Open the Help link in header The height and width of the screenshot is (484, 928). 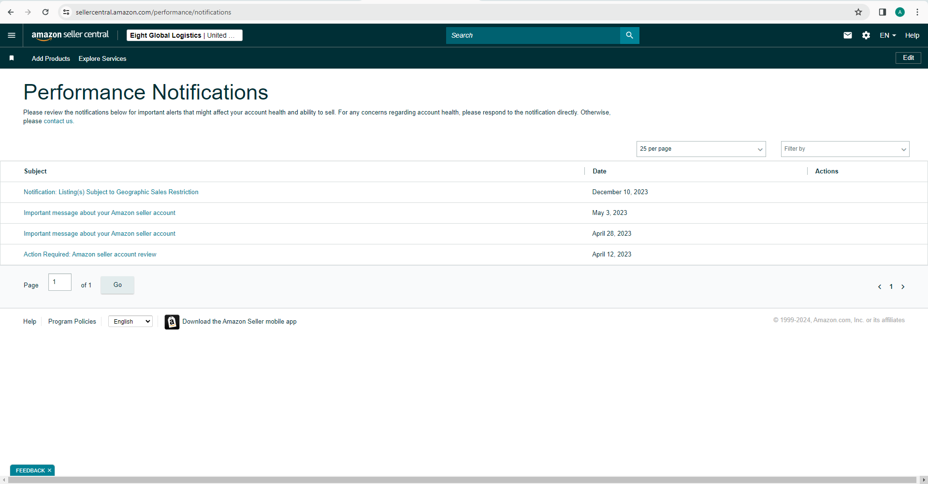pyautogui.click(x=912, y=35)
